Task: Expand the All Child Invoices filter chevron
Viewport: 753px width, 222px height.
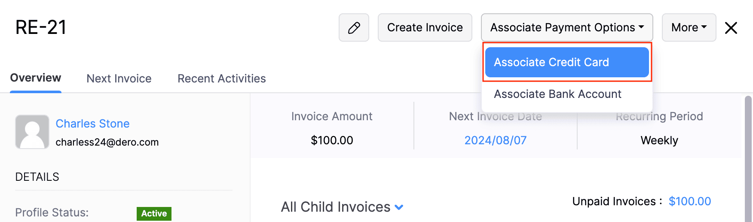Action: coord(399,207)
